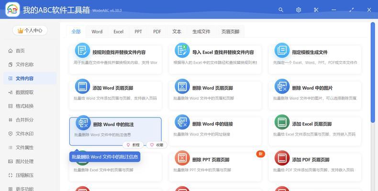Open 删除 Word 中的链接 title
The image size is (378, 191).
click(212, 124)
